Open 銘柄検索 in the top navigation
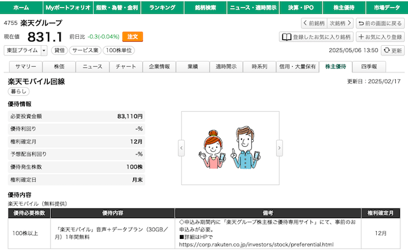The height and width of the screenshot is (251, 408). pos(205,8)
